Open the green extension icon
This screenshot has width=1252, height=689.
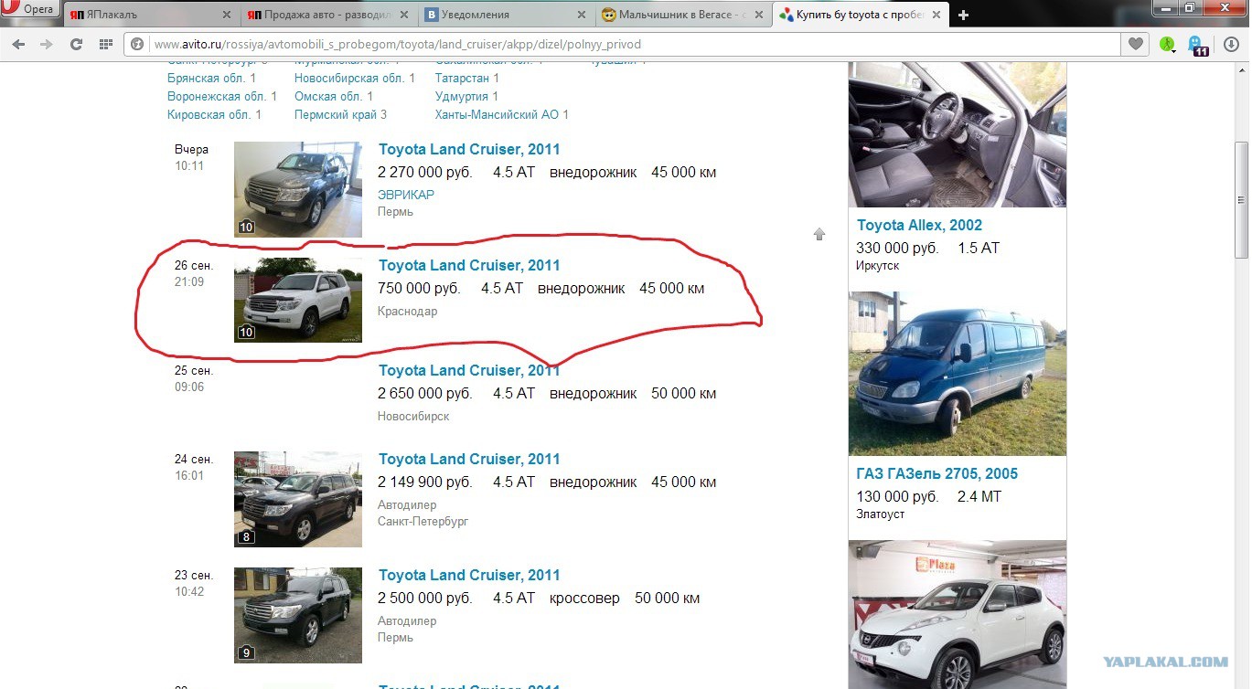click(x=1167, y=44)
